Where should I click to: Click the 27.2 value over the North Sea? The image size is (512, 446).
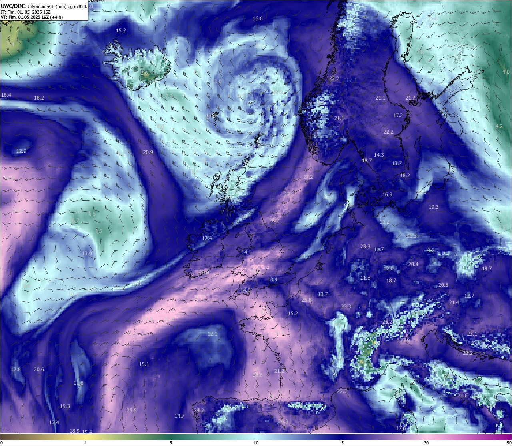[308, 177]
